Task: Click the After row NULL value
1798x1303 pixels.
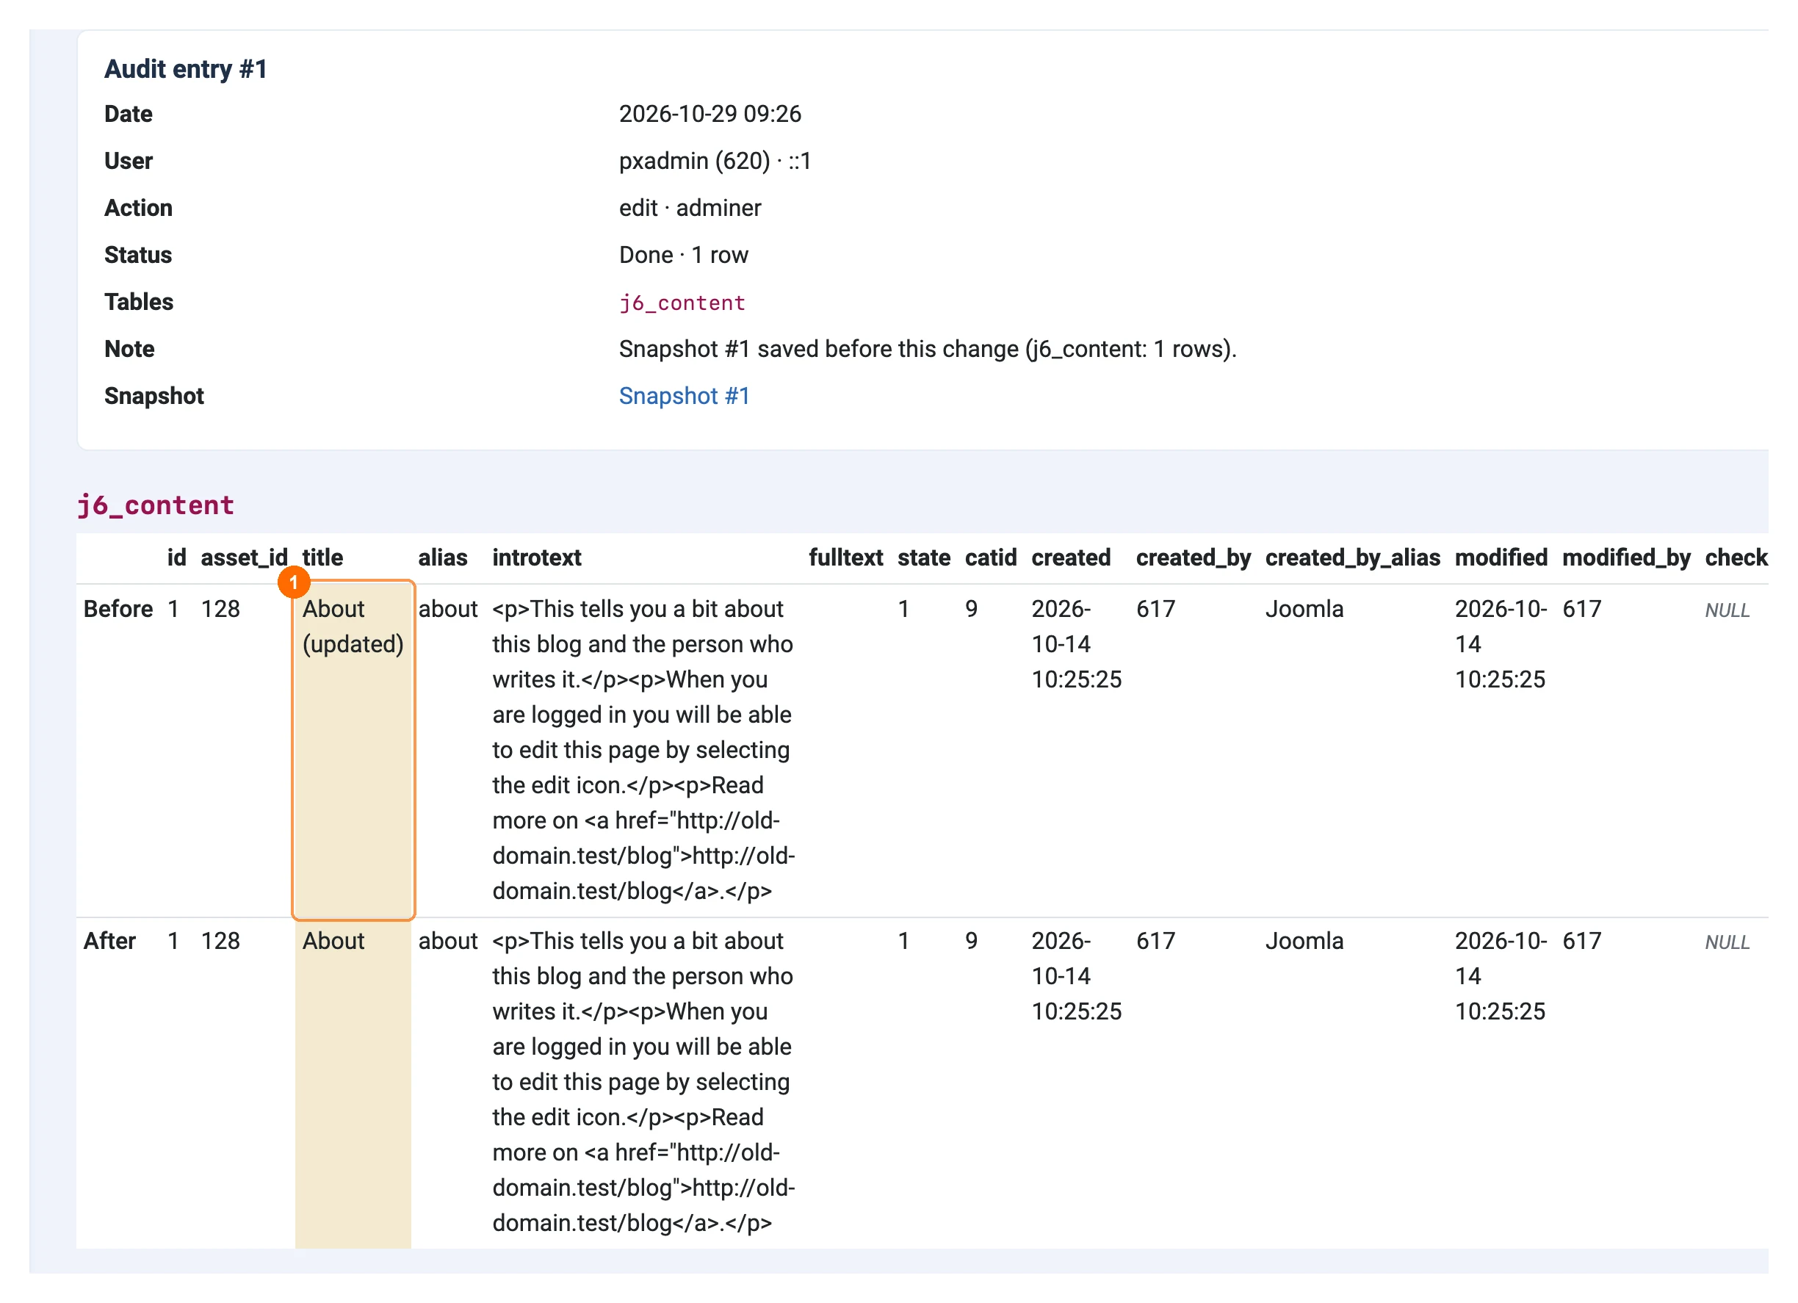Action: [x=1727, y=942]
